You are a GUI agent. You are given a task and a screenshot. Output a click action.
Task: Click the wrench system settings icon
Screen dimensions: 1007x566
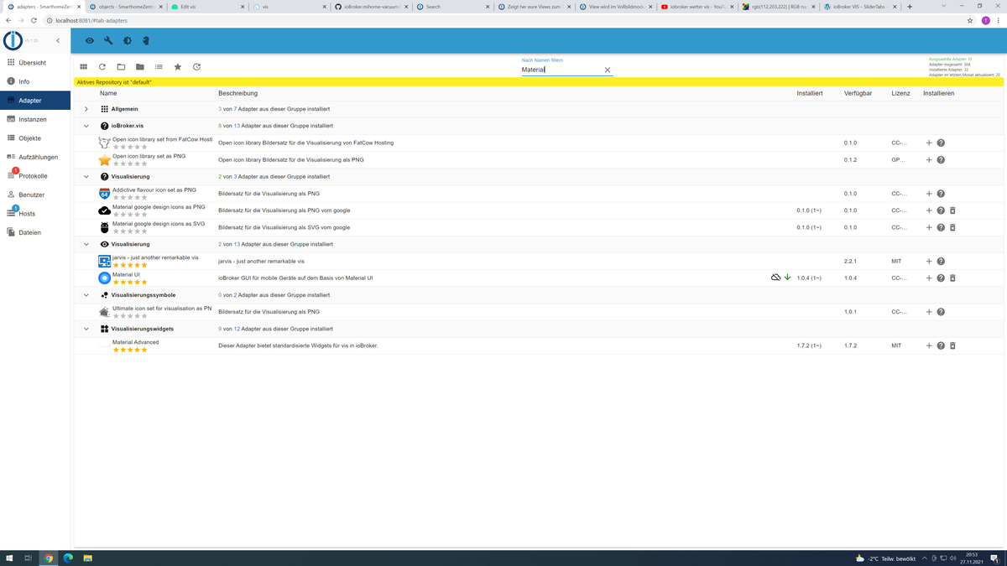coord(108,40)
